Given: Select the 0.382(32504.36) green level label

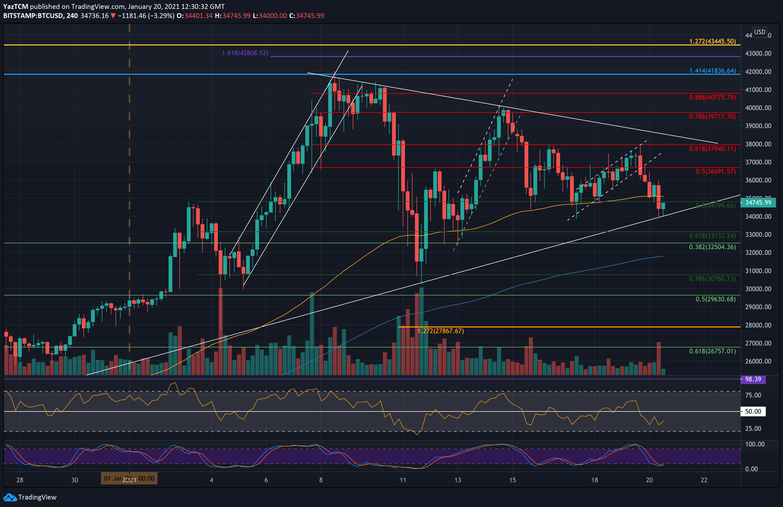Looking at the screenshot, I should click(712, 247).
